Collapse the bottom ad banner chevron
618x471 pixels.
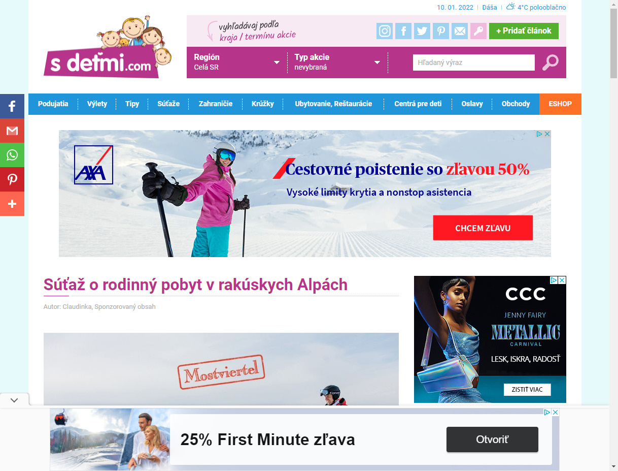[14, 400]
